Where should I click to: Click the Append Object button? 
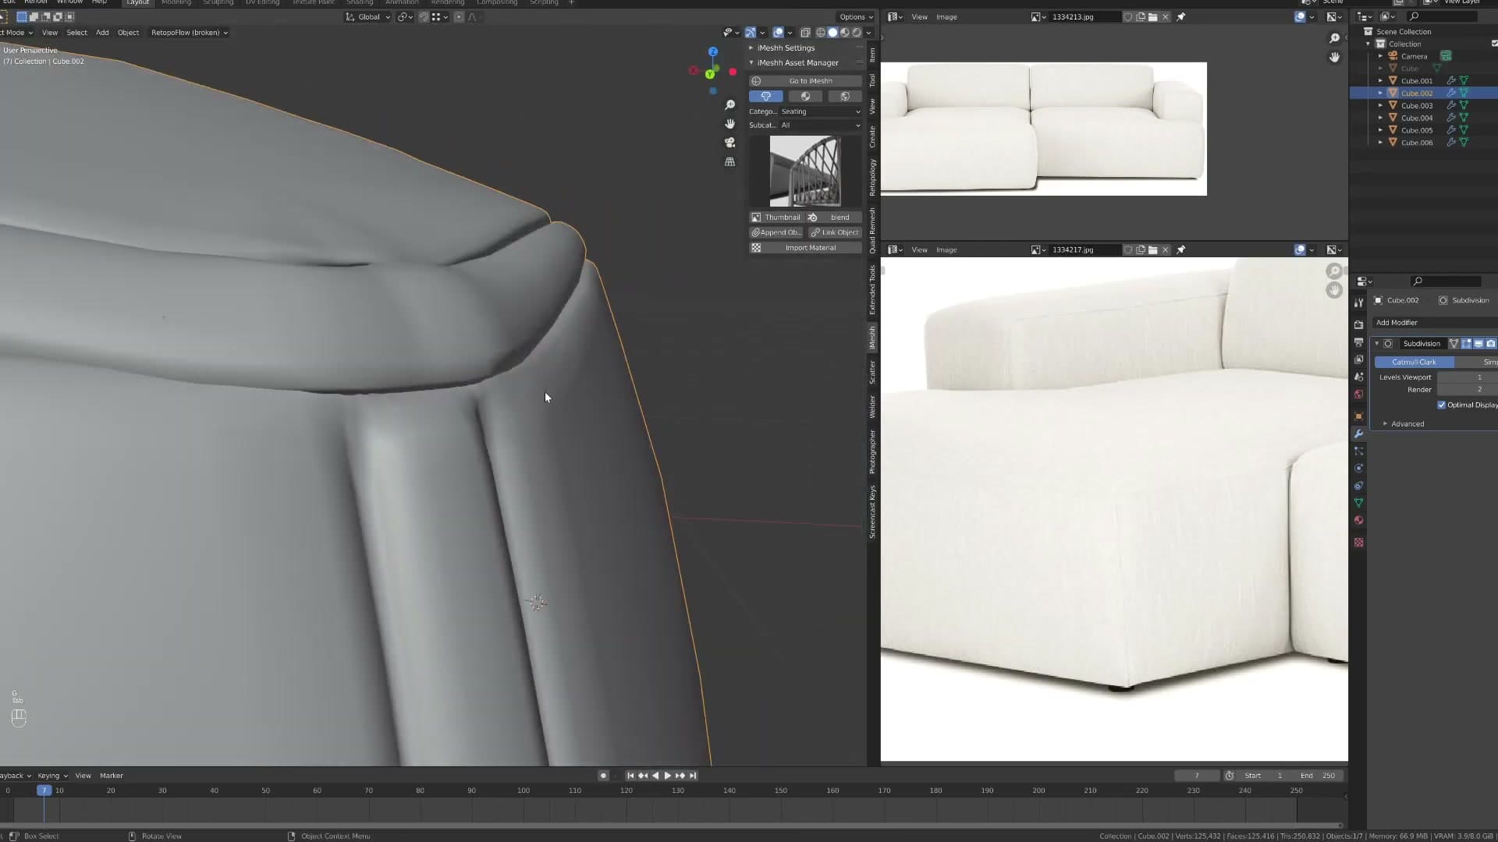tap(776, 232)
